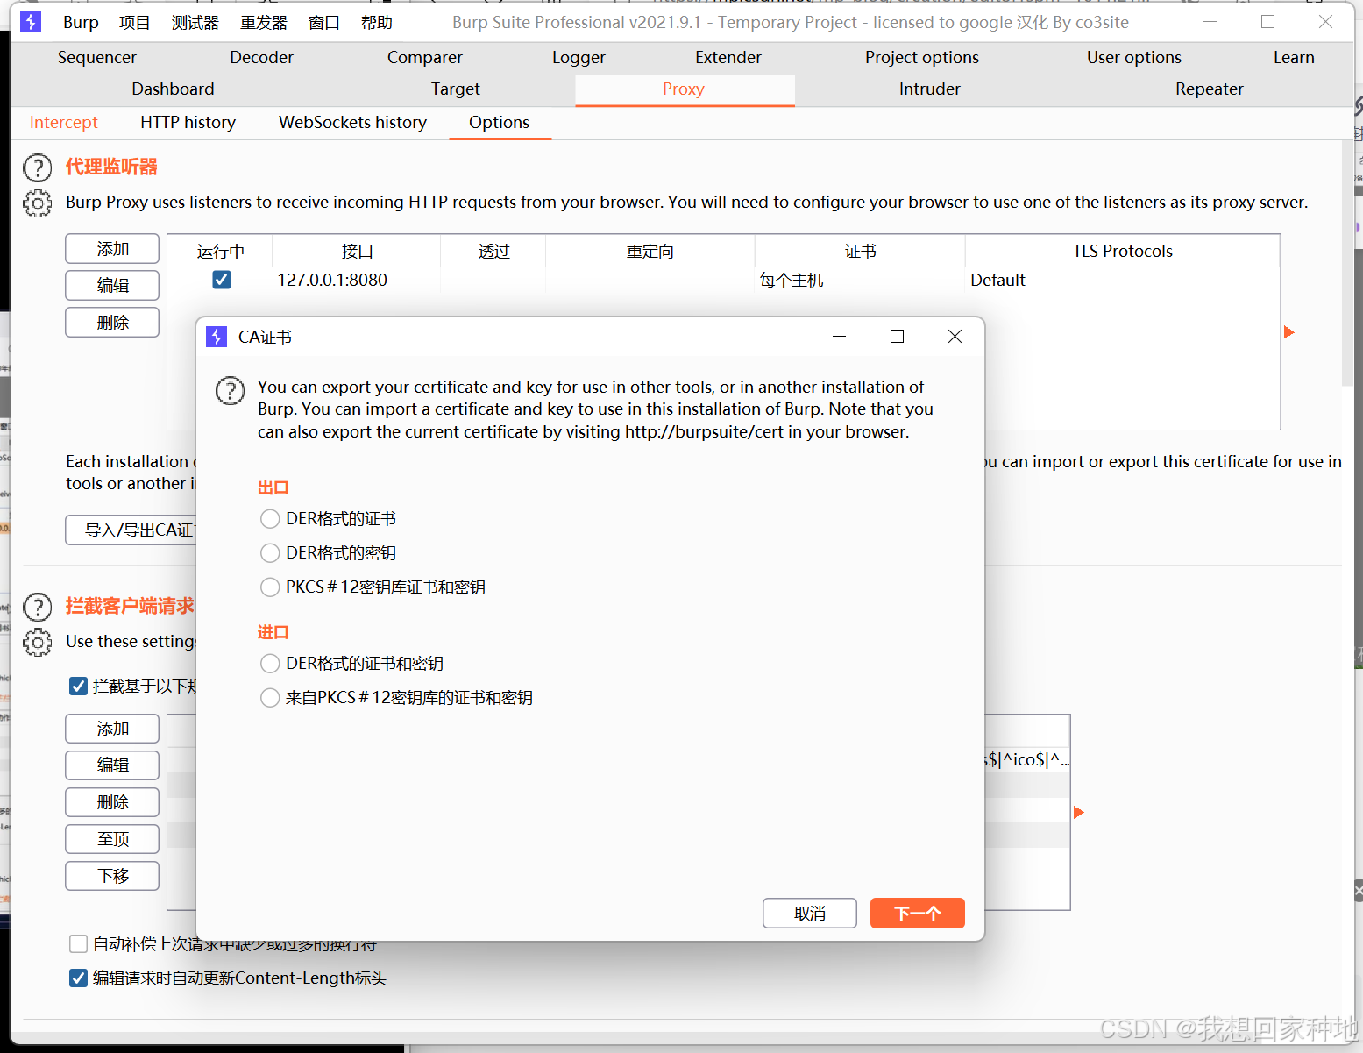Viewport: 1363px width, 1053px height.
Task: Click 删除 button for proxy listeners
Action: pos(112,323)
